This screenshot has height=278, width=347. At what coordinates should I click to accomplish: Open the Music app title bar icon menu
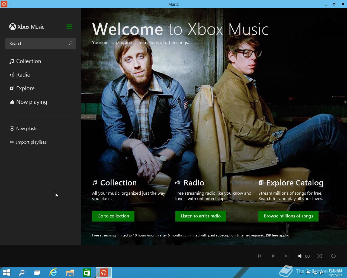[4, 4]
